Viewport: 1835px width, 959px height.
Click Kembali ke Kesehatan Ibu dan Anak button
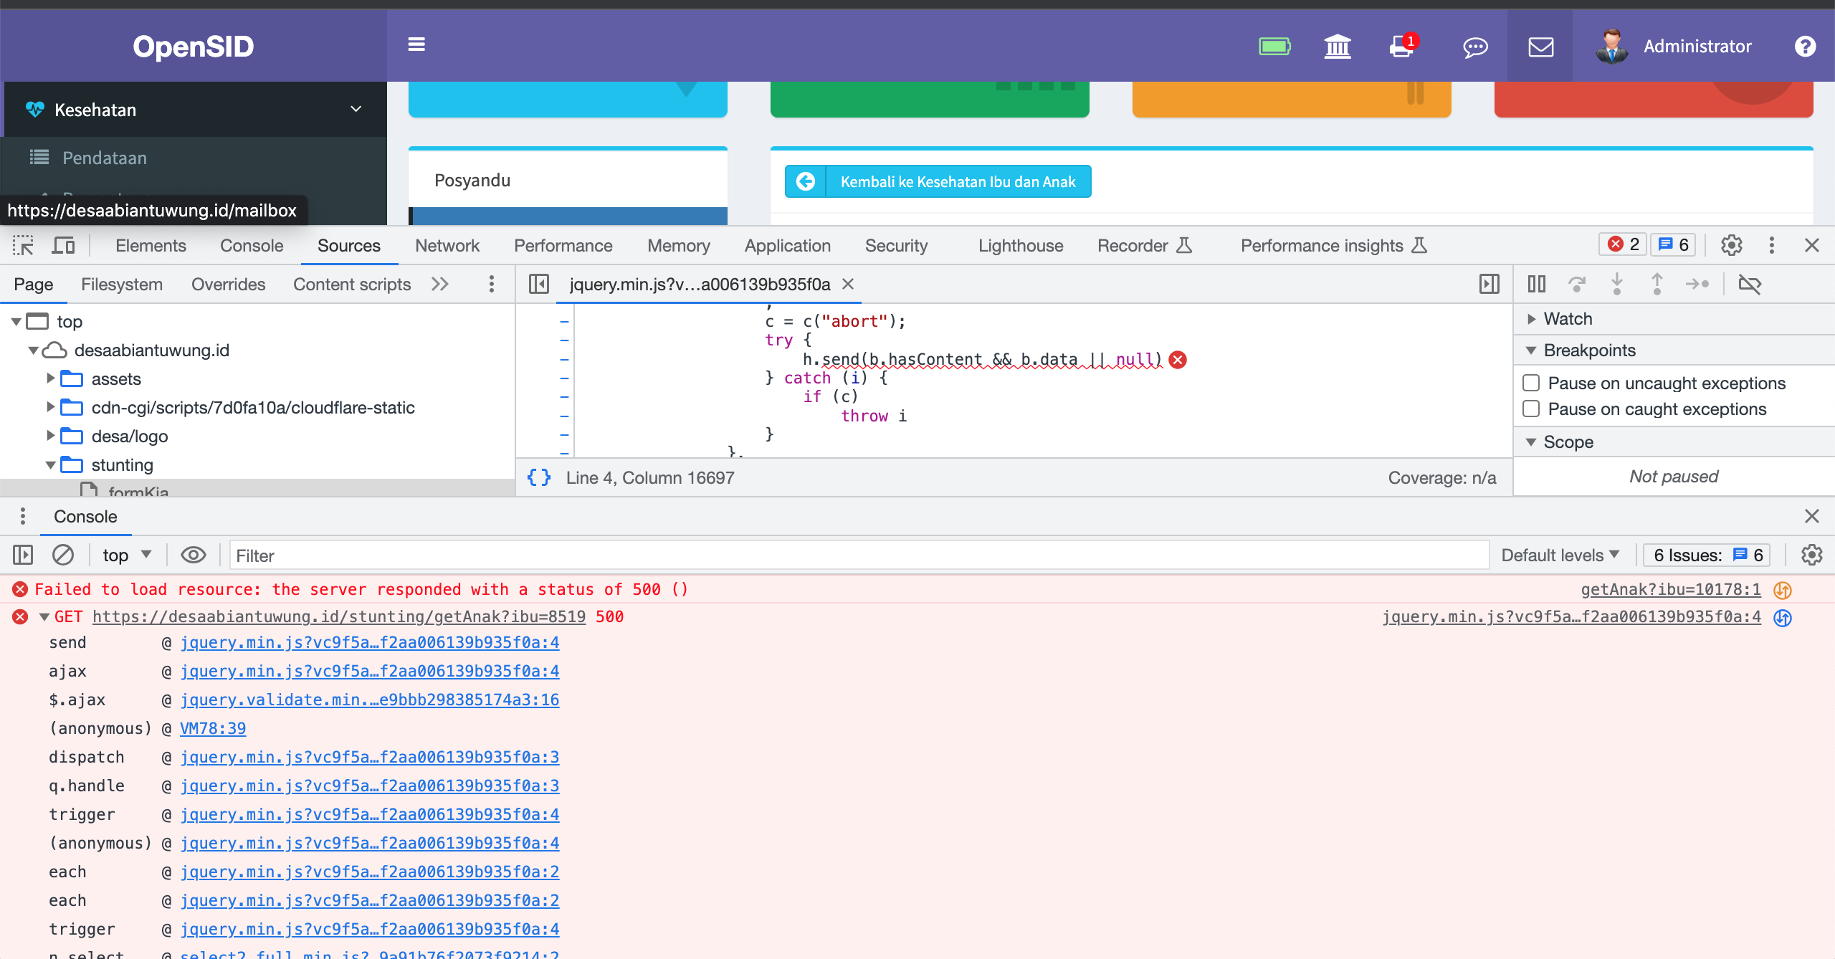point(937,181)
